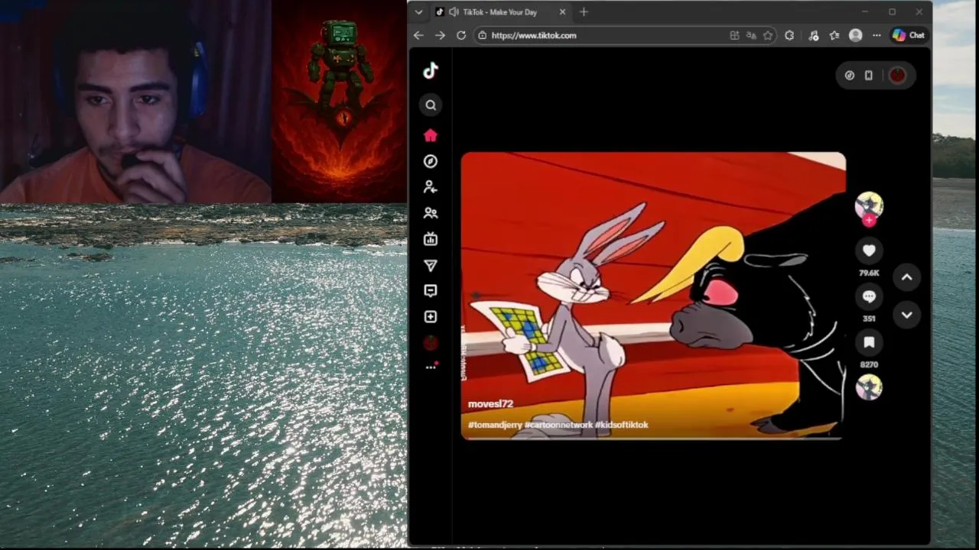Go forward in the browser
The image size is (979, 550).
click(x=440, y=35)
